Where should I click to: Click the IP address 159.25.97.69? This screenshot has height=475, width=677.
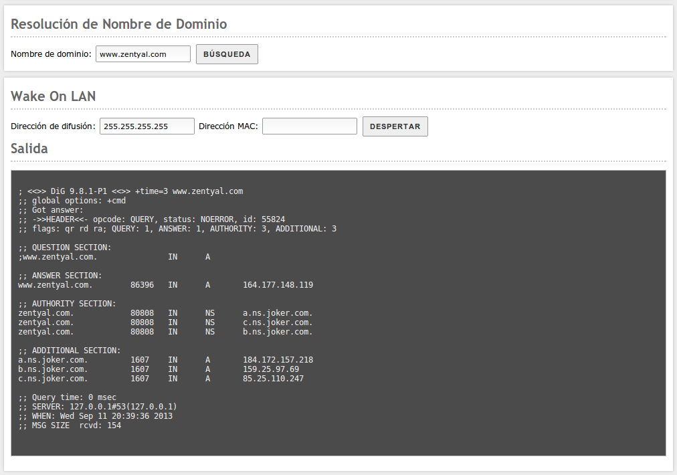coord(271,369)
